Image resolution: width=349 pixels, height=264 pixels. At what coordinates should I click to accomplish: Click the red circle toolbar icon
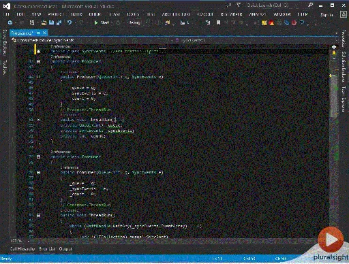(294, 22)
